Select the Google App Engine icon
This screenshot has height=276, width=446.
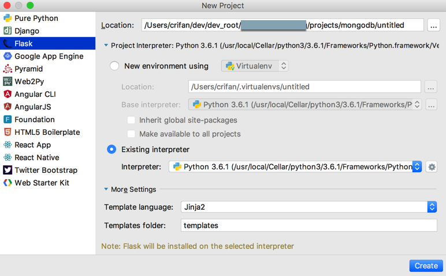pos(8,56)
